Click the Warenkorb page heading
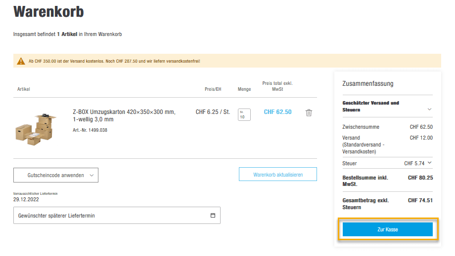 point(48,11)
